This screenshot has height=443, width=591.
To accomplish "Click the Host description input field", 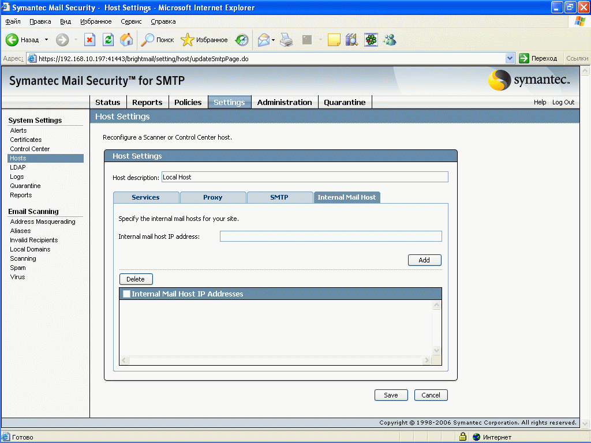I will [305, 177].
